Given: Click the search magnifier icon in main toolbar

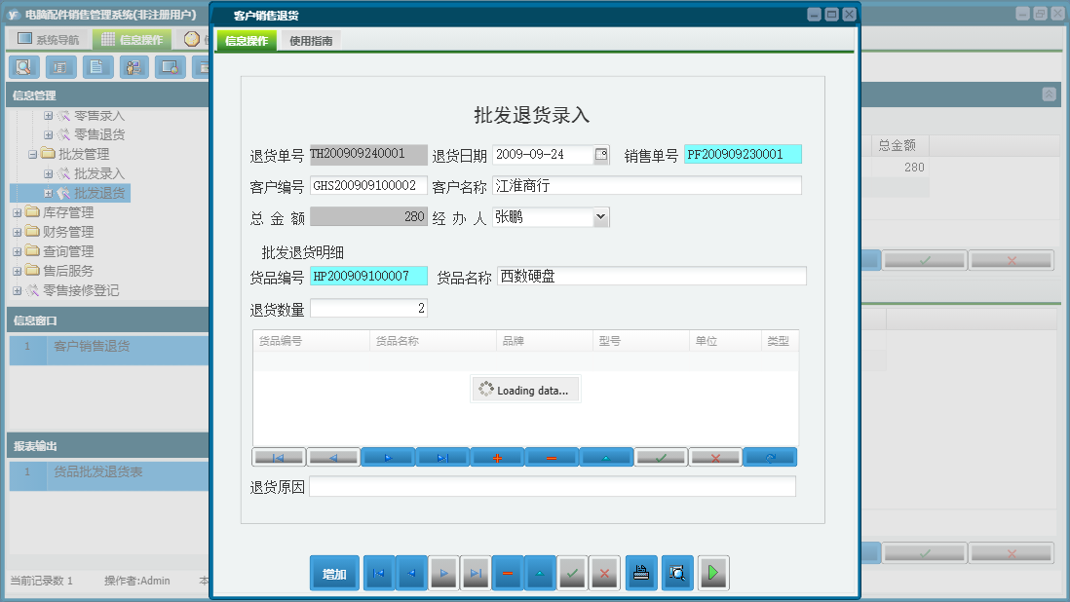Looking at the screenshot, I should coord(24,67).
